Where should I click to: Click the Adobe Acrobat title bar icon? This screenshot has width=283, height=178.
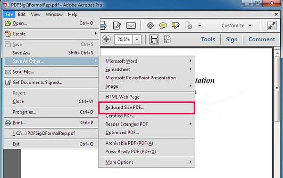point(6,5)
